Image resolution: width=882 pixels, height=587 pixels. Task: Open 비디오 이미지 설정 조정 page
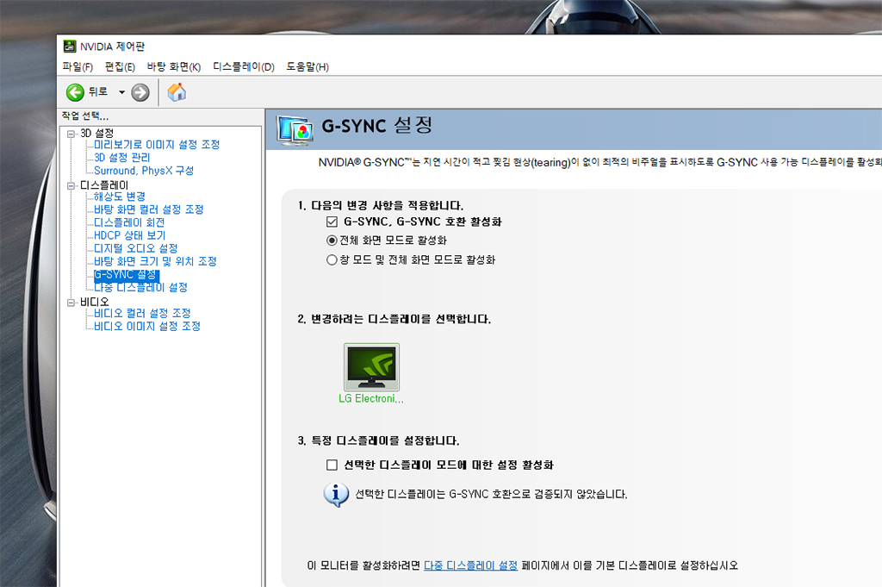click(x=146, y=326)
